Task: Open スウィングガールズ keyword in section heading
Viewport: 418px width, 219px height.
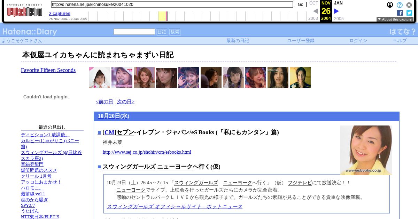Action: click(x=129, y=167)
